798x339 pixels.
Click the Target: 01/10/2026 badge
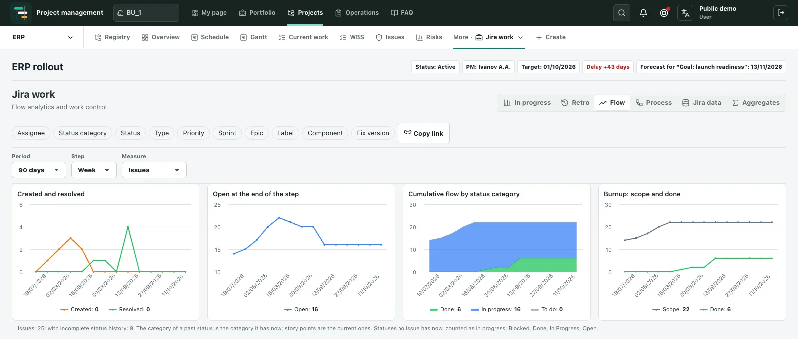tap(548, 67)
